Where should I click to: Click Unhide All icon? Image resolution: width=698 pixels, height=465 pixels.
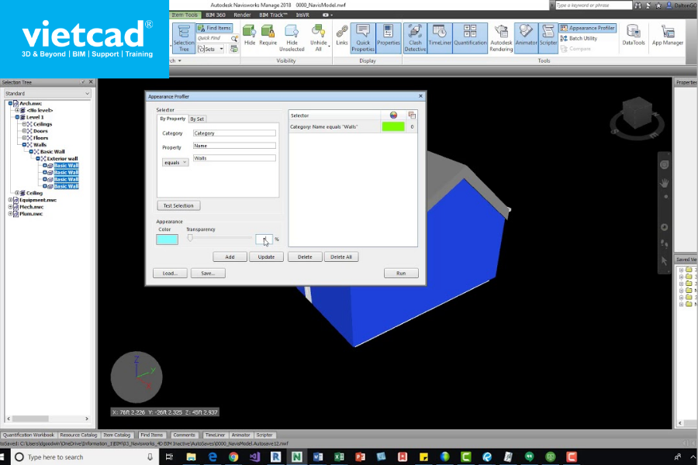[318, 38]
